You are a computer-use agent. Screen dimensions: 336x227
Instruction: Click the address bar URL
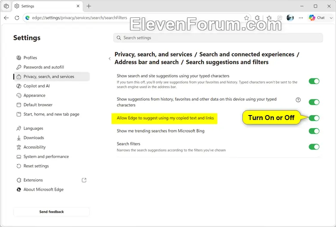[x=79, y=18]
